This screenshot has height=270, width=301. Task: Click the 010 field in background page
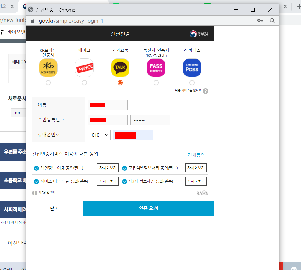tap(18, 113)
